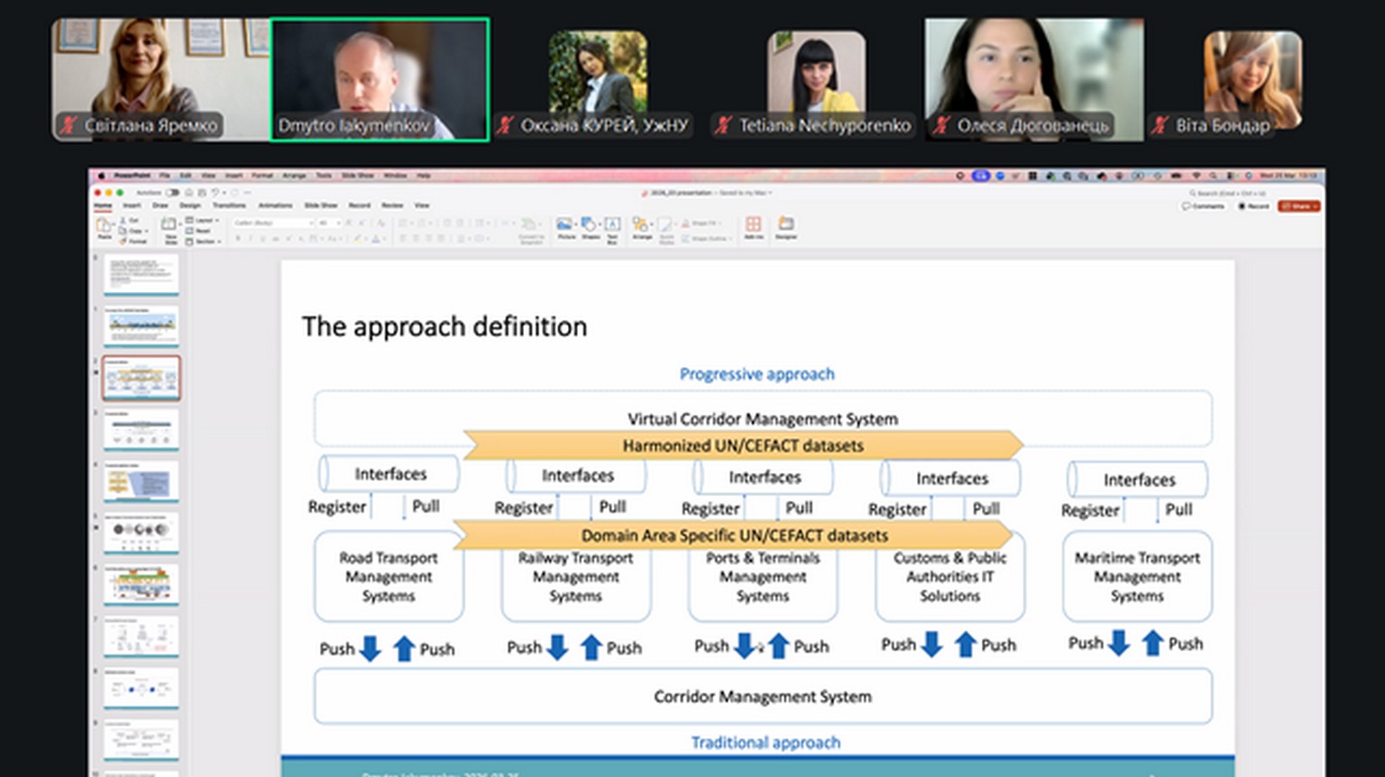Open the Shapes gallery
Viewport: 1385px width, 777px height.
coord(589,226)
